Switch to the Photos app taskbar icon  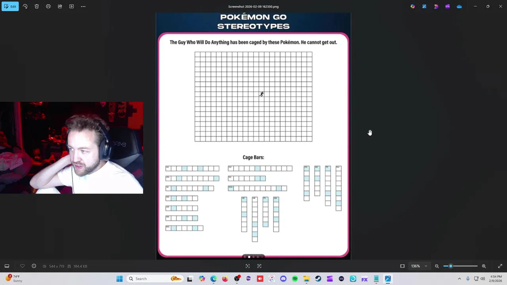pyautogui.click(x=388, y=279)
